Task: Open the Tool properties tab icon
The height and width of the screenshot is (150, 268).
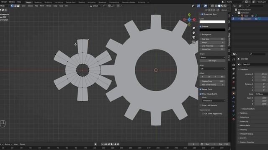Action: pyautogui.click(x=234, y=60)
